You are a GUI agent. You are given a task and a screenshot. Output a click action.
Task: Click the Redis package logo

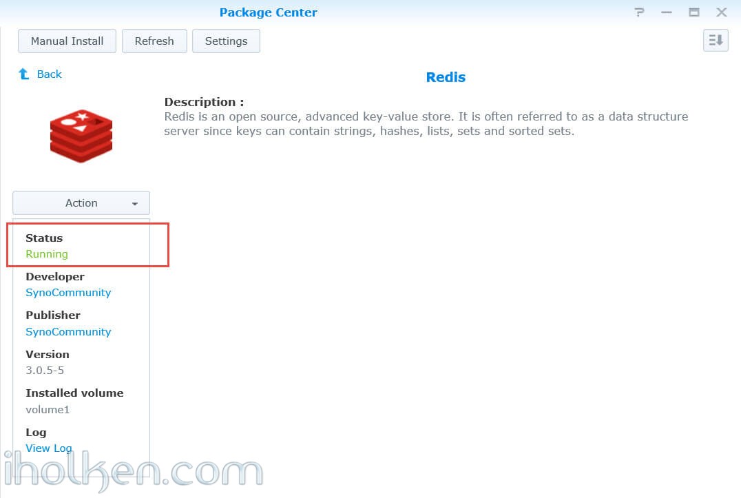[x=81, y=136]
